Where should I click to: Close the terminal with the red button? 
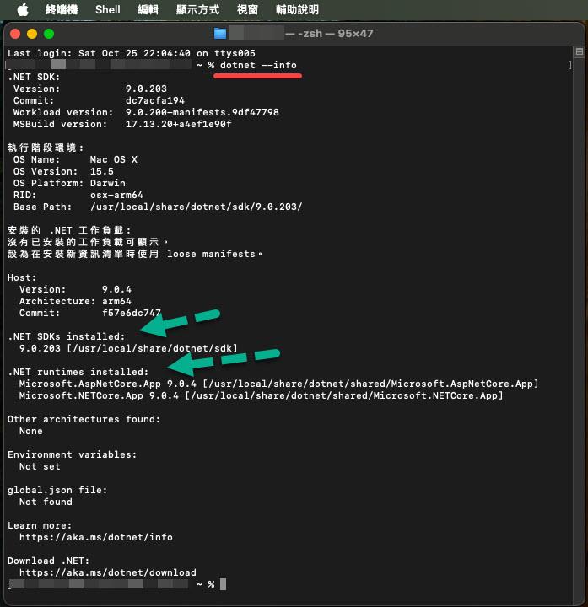point(17,34)
